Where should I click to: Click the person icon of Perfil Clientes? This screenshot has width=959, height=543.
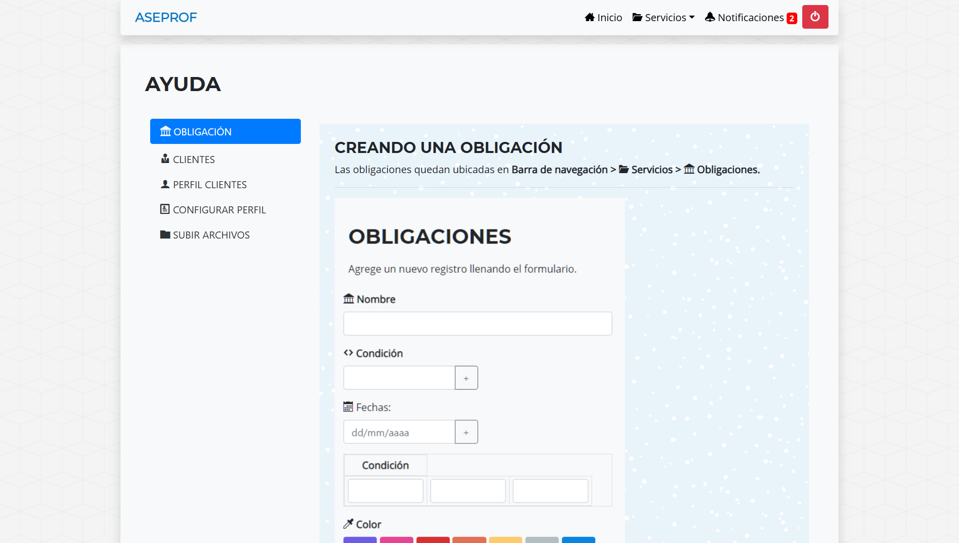coord(165,184)
